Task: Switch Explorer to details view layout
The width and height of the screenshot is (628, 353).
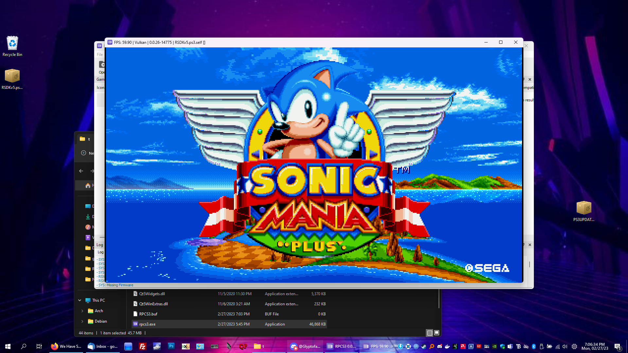Action: (429, 333)
